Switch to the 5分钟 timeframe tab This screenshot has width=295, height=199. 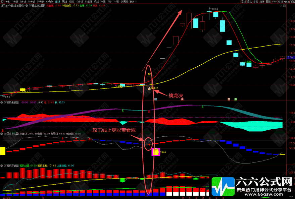click(23, 1)
